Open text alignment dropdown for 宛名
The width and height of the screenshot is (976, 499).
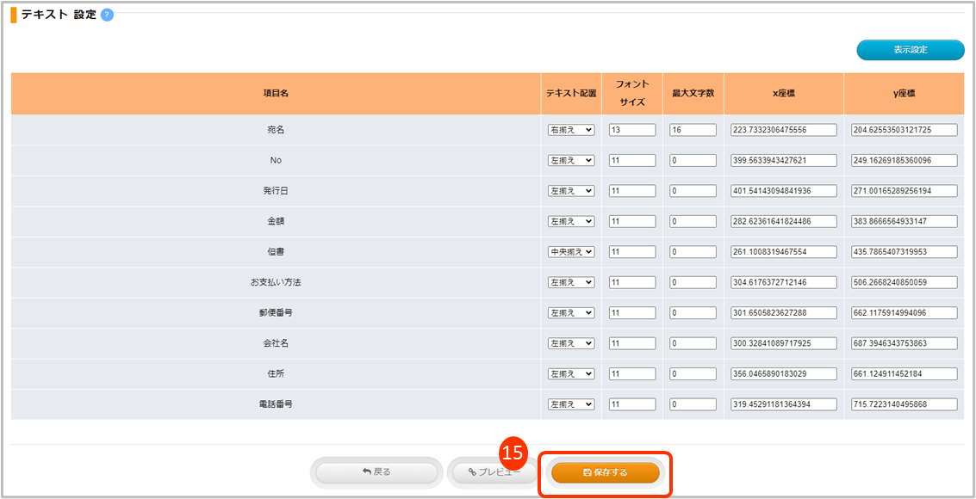coord(571,130)
